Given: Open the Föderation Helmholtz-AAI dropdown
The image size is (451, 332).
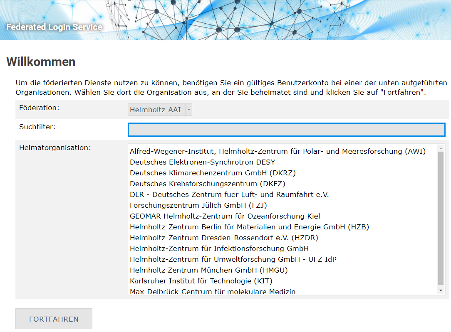Looking at the screenshot, I should 160,110.
